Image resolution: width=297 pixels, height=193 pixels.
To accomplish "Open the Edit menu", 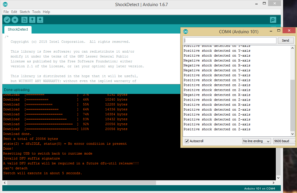I will 14,12.
